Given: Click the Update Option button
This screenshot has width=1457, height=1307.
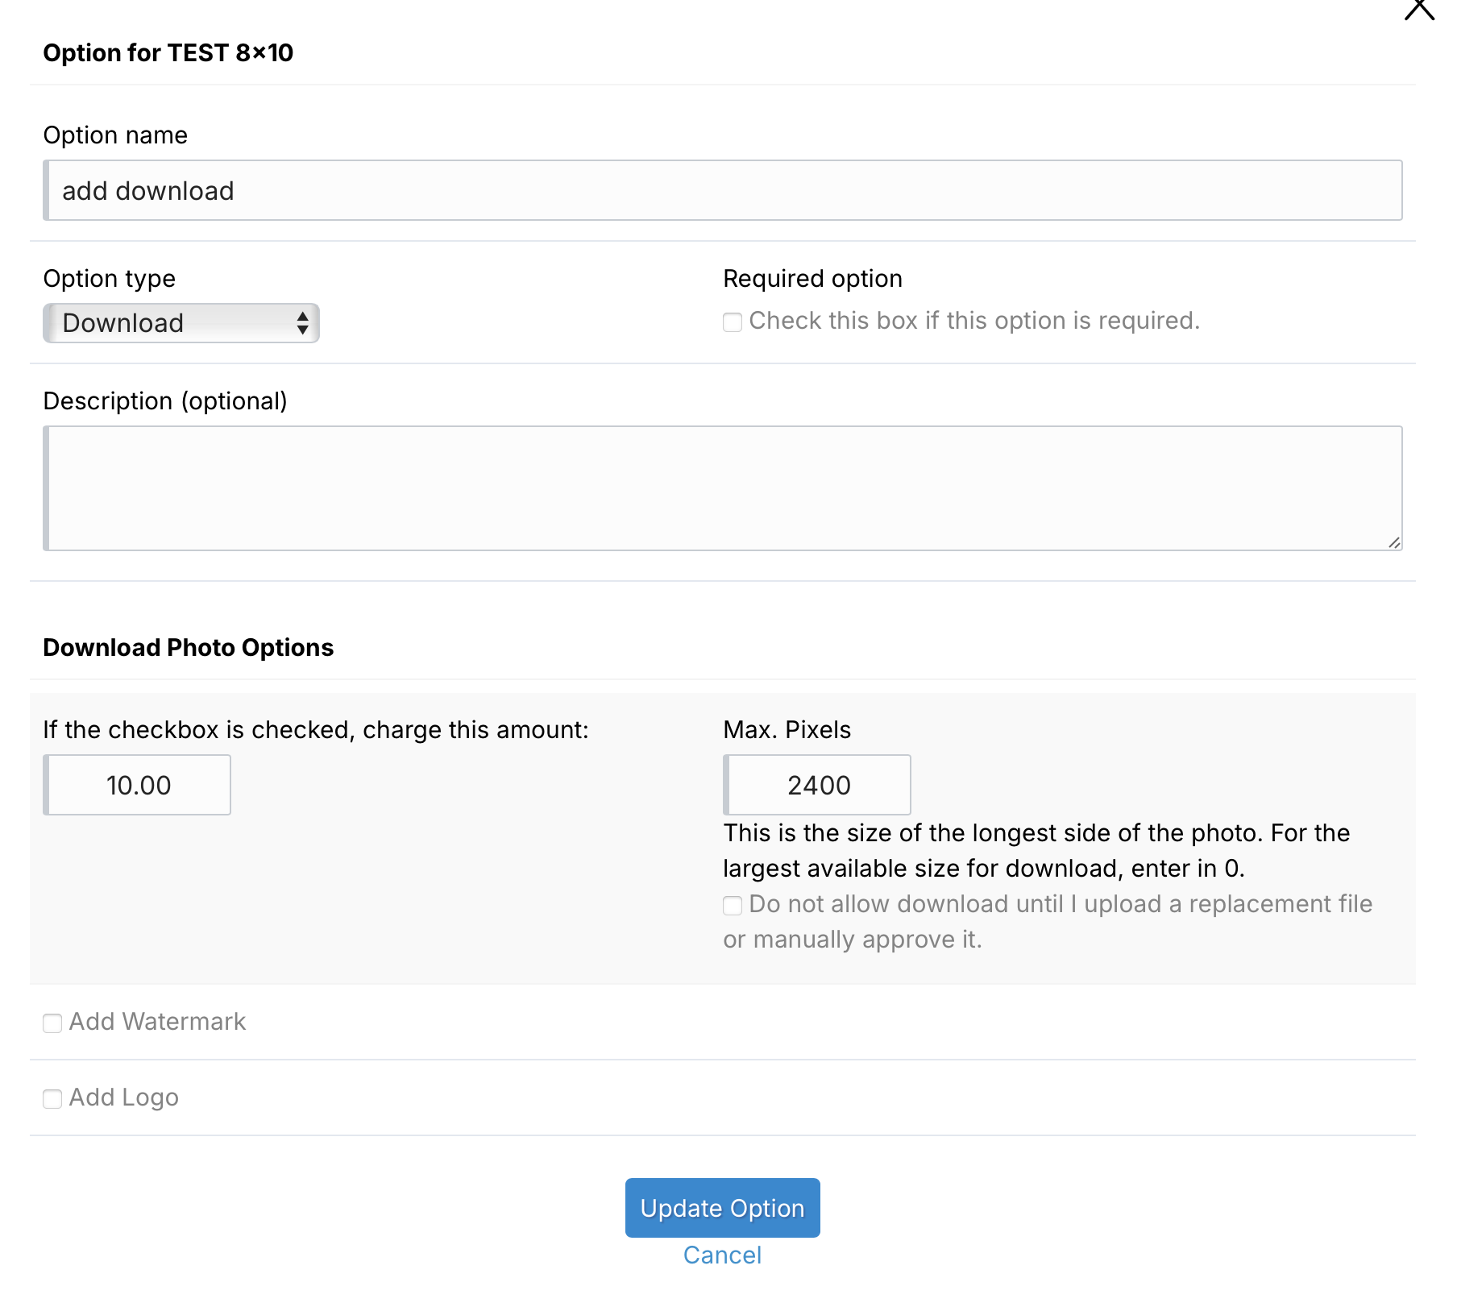Looking at the screenshot, I should (723, 1208).
